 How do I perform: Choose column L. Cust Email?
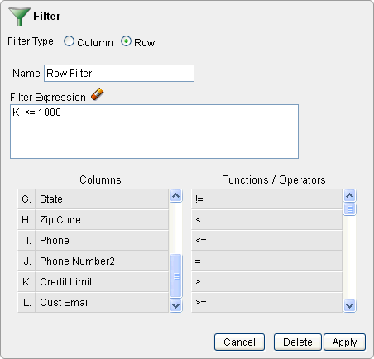93,303
